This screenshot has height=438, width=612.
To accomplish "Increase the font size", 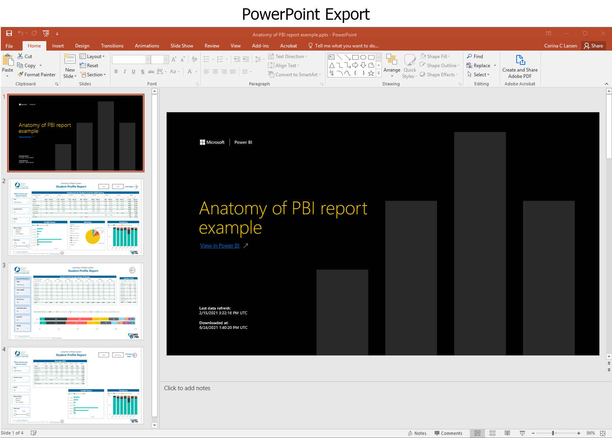I will tap(174, 59).
